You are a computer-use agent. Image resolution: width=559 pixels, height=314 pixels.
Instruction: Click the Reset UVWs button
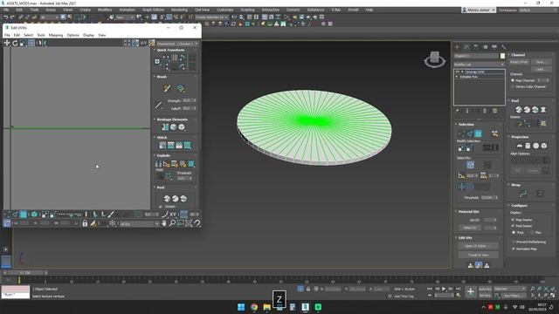pos(519,62)
